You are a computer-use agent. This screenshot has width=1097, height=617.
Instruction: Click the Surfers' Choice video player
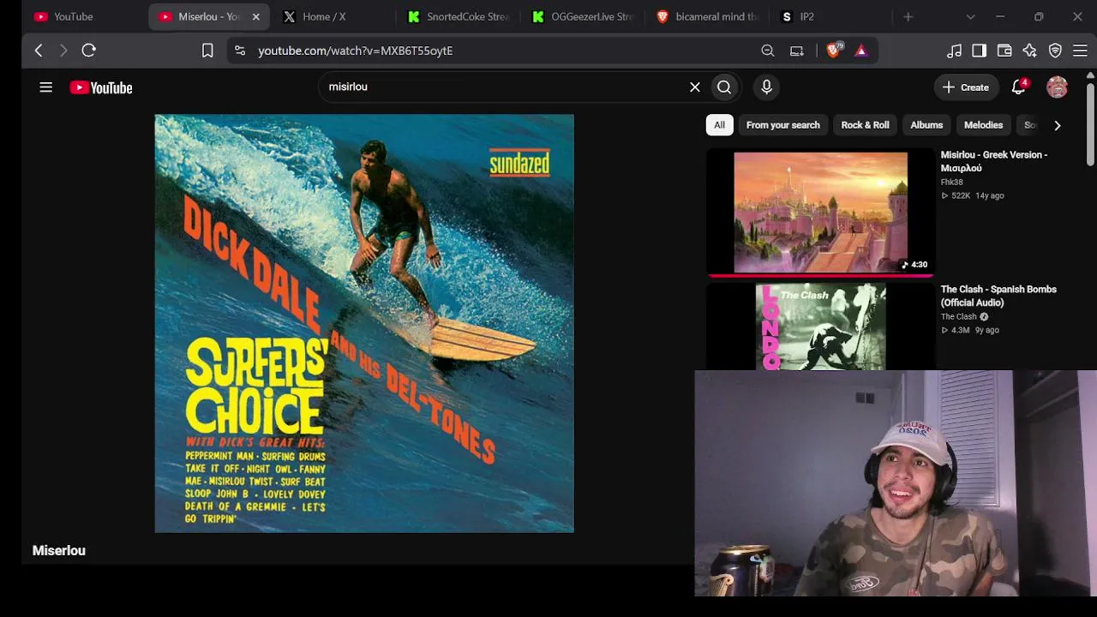pyautogui.click(x=364, y=323)
